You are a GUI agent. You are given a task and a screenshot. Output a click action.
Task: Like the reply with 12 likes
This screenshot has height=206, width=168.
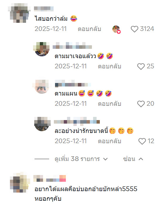pos(142,141)
